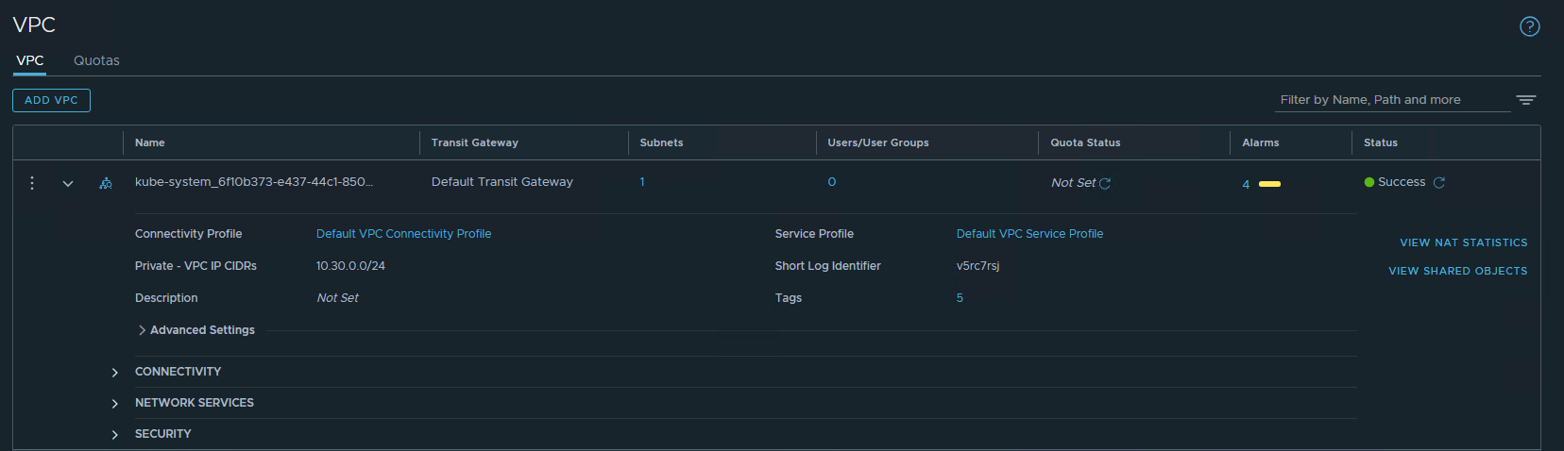Select the VPC tab
Image resolution: width=1564 pixels, height=451 pixels.
coord(30,60)
